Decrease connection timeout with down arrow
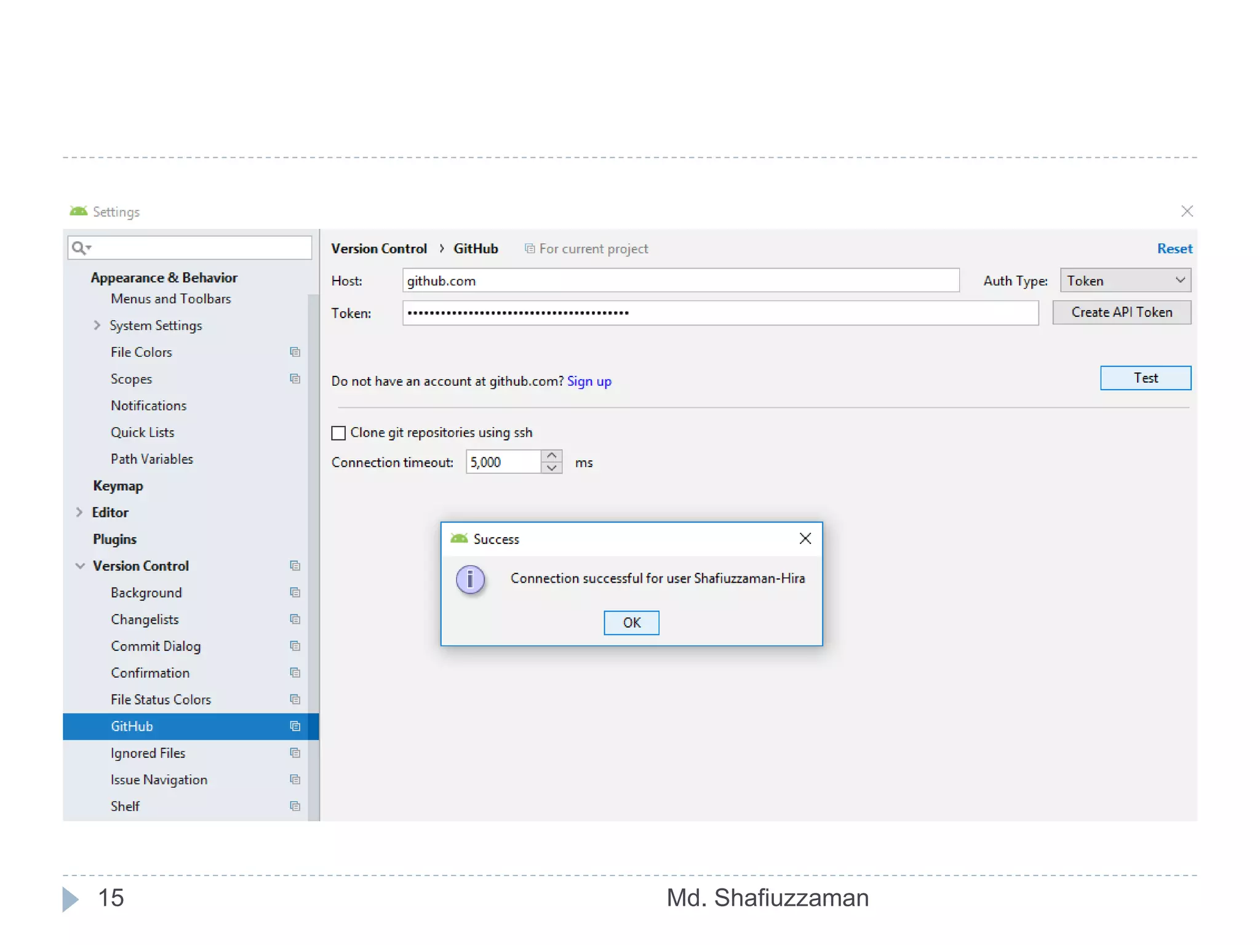Screen dimensions: 1260x945 [x=552, y=468]
